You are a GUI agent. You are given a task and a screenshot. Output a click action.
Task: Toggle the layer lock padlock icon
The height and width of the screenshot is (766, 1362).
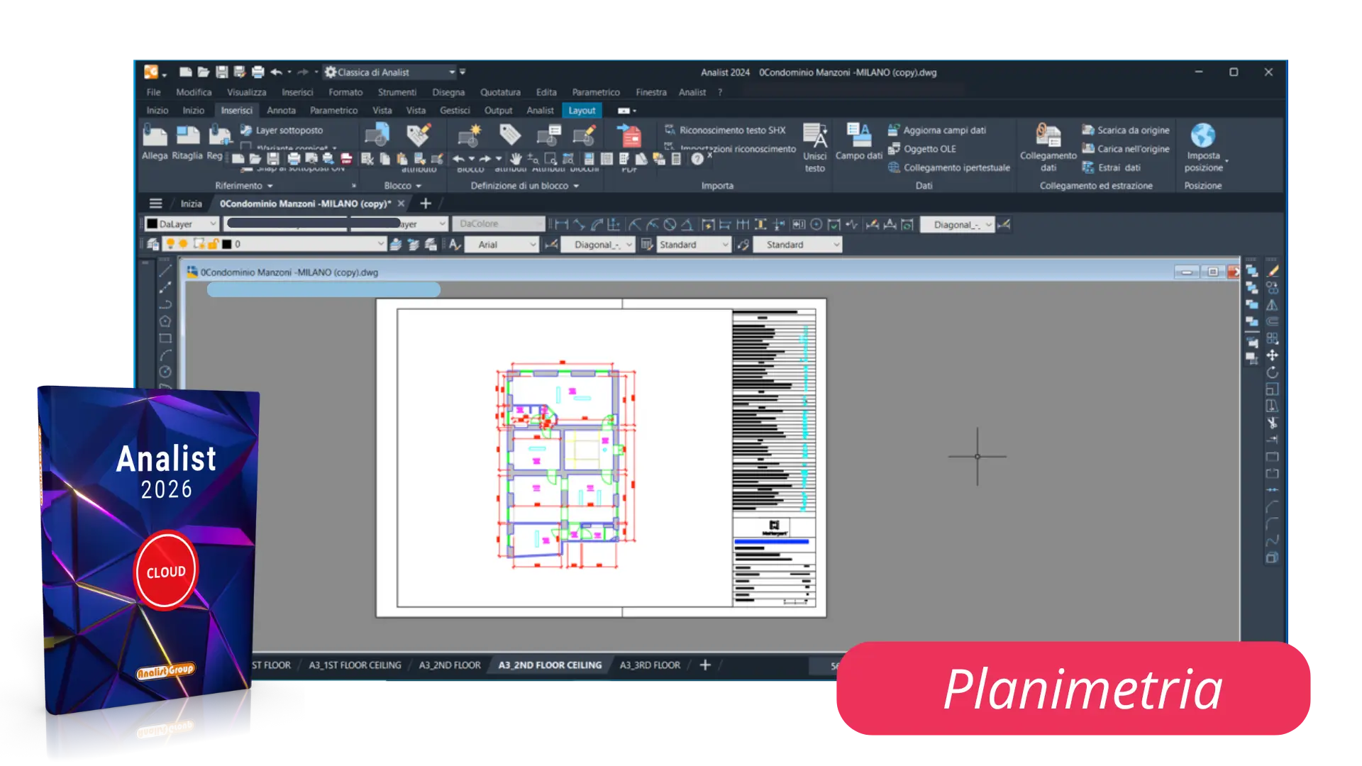[x=212, y=244]
